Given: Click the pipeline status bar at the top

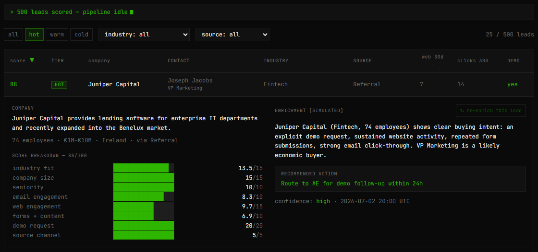Looking at the screenshot, I should click(269, 12).
